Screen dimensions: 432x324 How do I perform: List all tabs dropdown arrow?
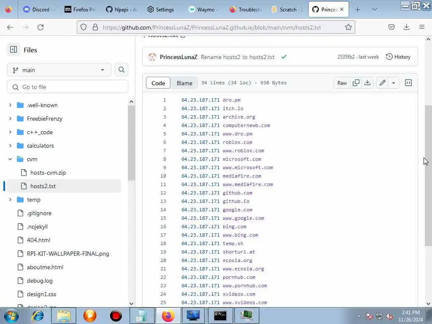point(374,9)
